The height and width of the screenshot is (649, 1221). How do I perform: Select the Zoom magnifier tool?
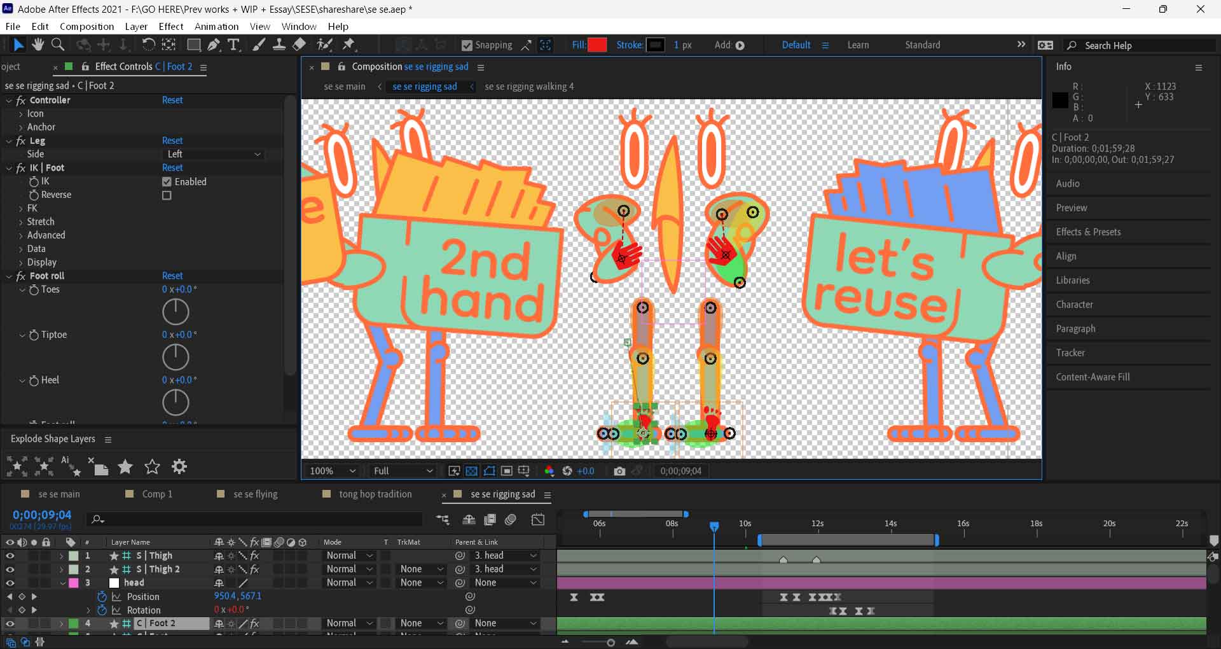(58, 45)
